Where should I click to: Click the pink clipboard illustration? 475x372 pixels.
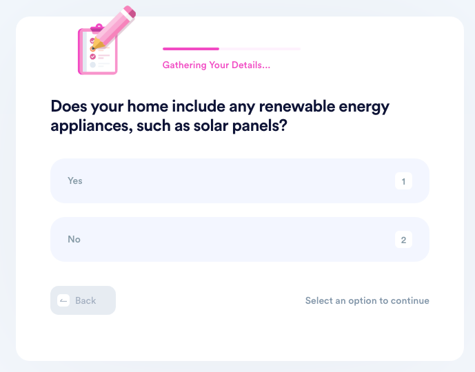97,52
